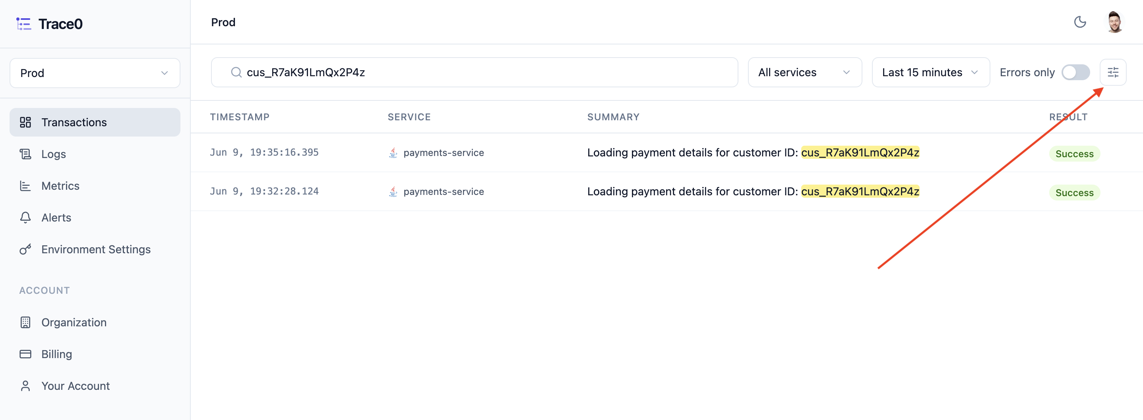The width and height of the screenshot is (1143, 420).
Task: Click the Prod page title
Action: [223, 22]
